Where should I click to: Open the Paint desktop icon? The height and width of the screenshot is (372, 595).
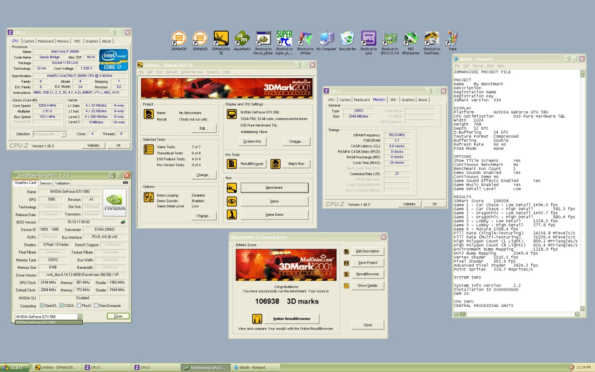452,38
